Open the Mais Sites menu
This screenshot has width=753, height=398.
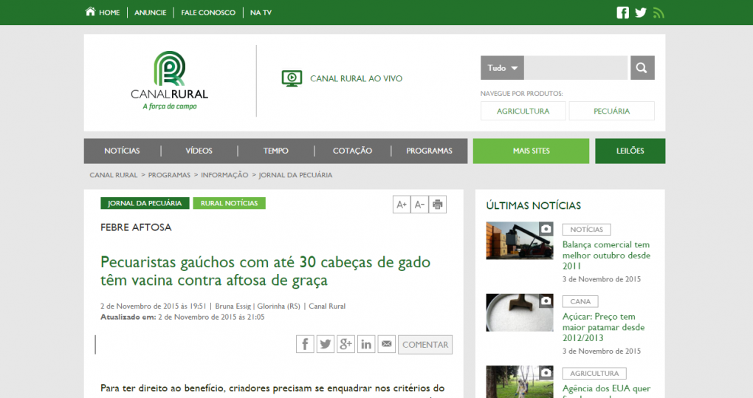pos(531,151)
